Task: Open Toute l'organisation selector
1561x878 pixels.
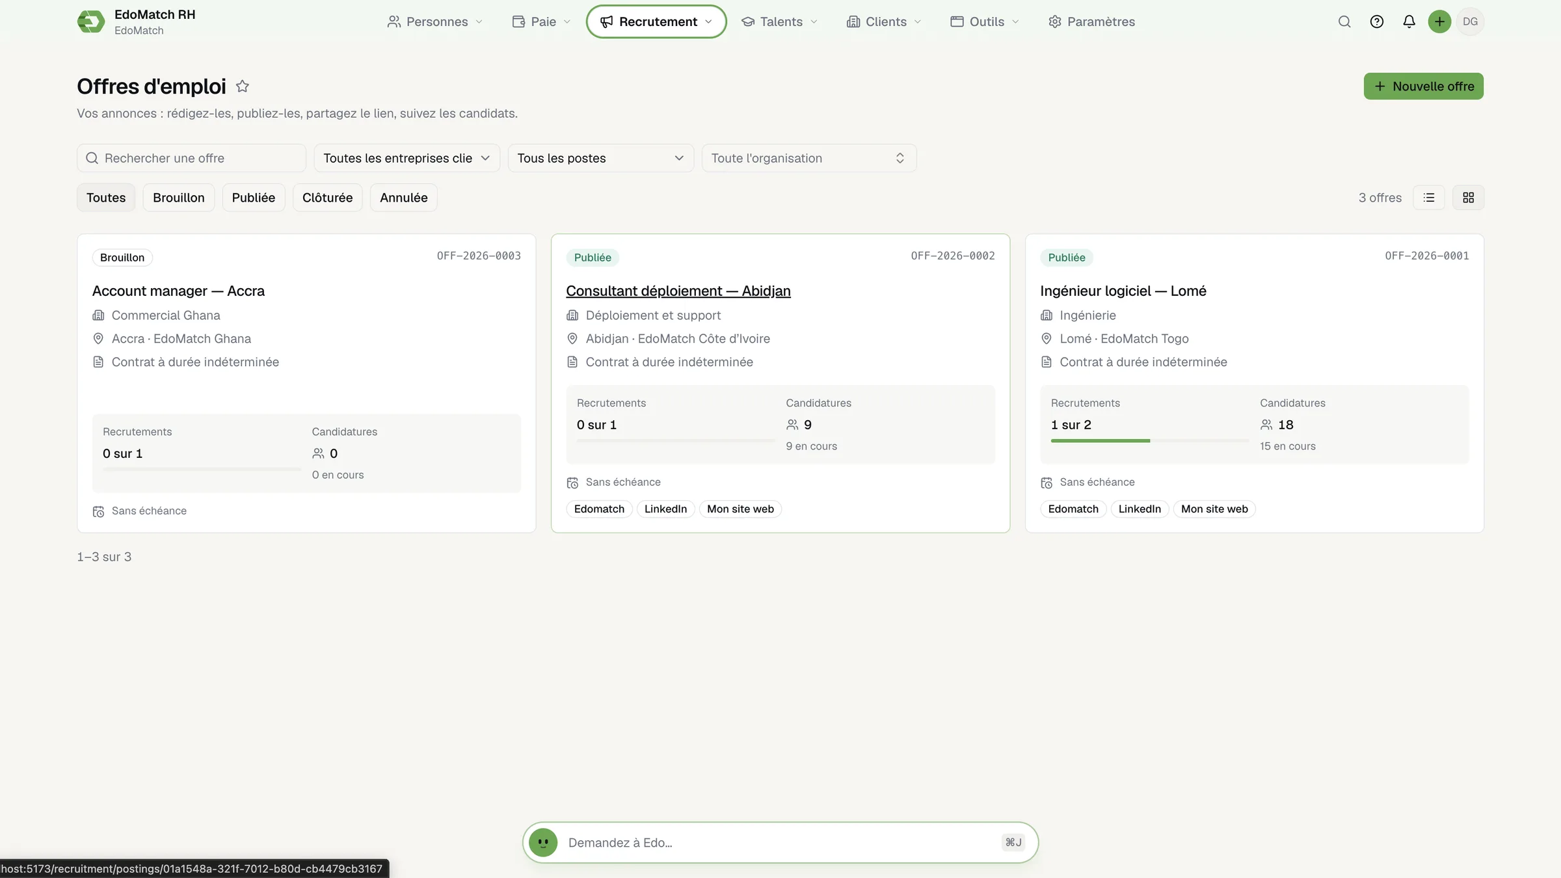Action: 808,158
